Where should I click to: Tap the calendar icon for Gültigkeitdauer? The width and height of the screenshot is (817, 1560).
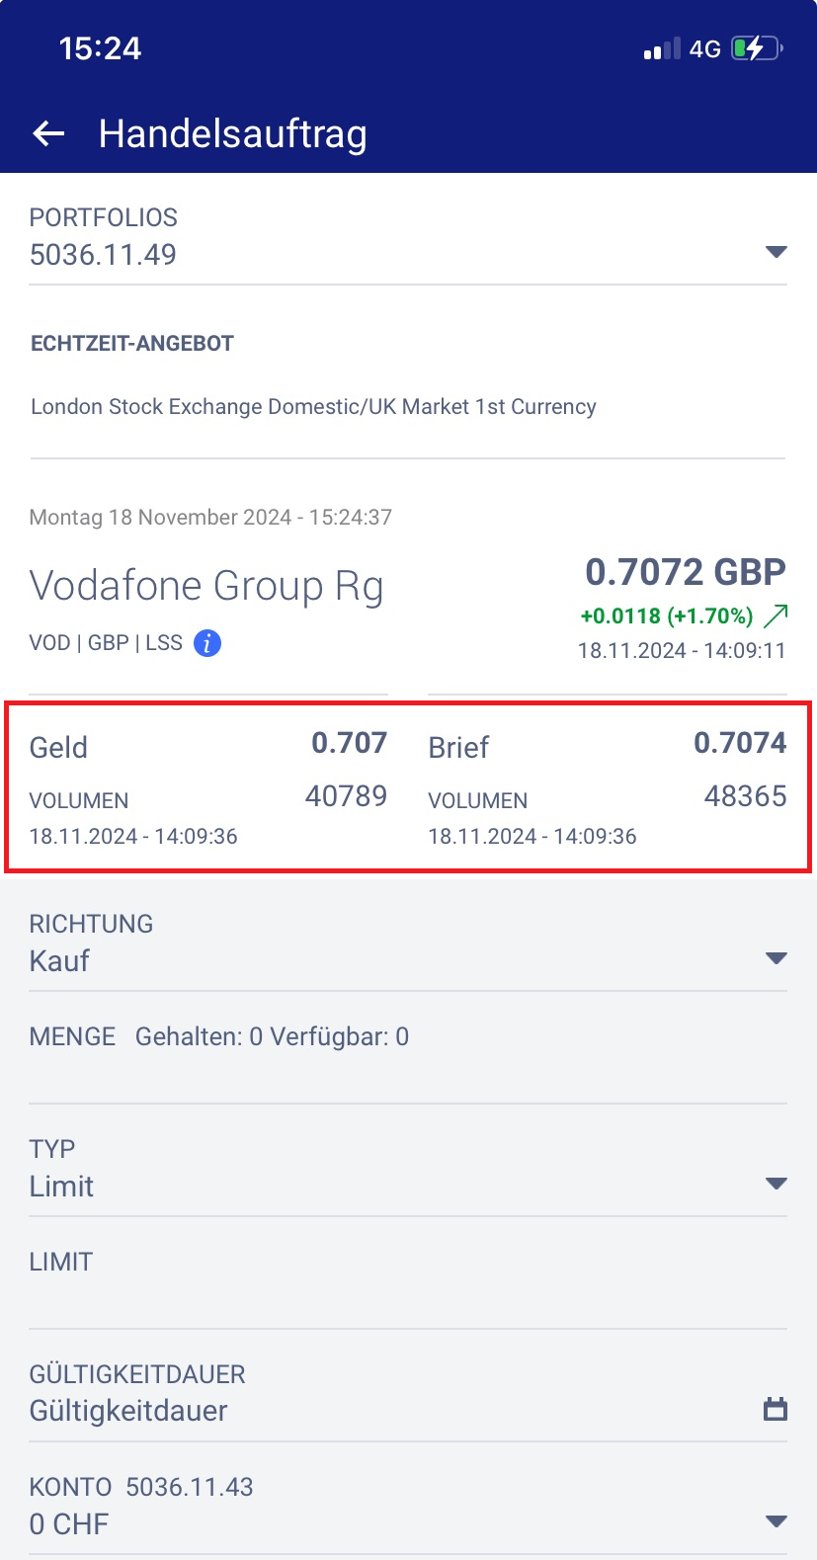(776, 1410)
